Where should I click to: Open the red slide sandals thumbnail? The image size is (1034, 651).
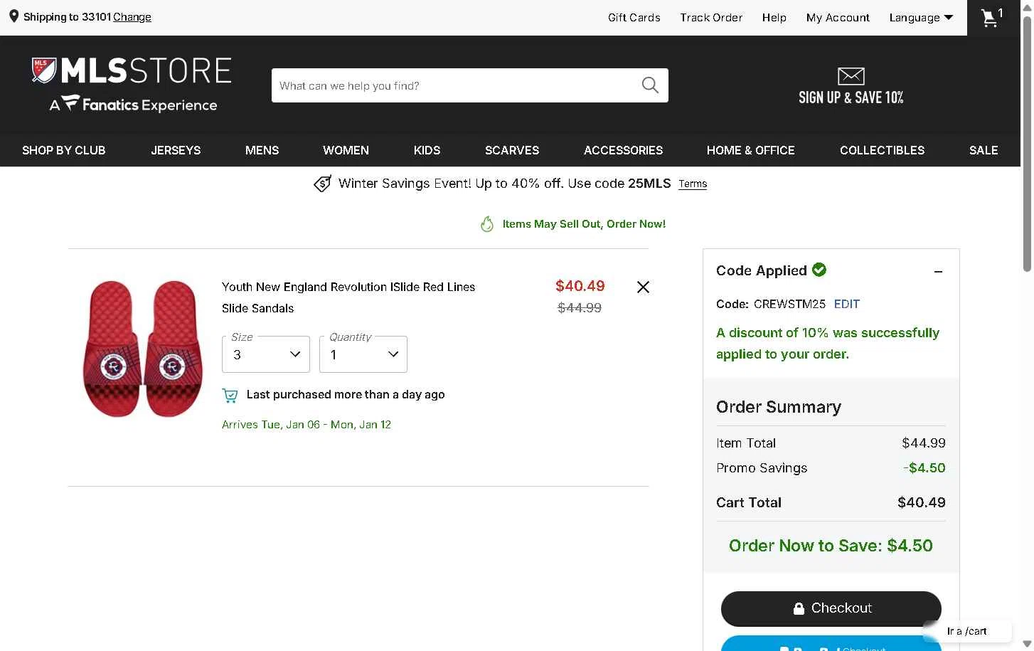pos(143,349)
